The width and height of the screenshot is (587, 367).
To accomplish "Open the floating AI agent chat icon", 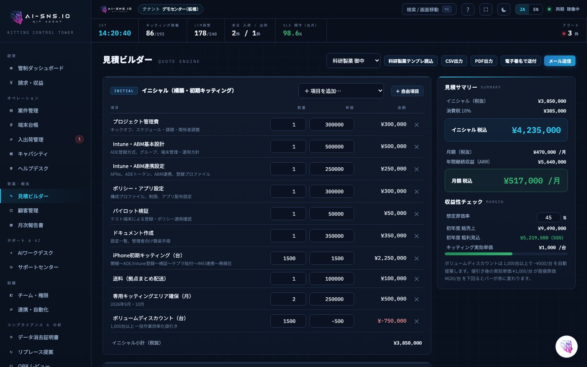I will [566, 347].
